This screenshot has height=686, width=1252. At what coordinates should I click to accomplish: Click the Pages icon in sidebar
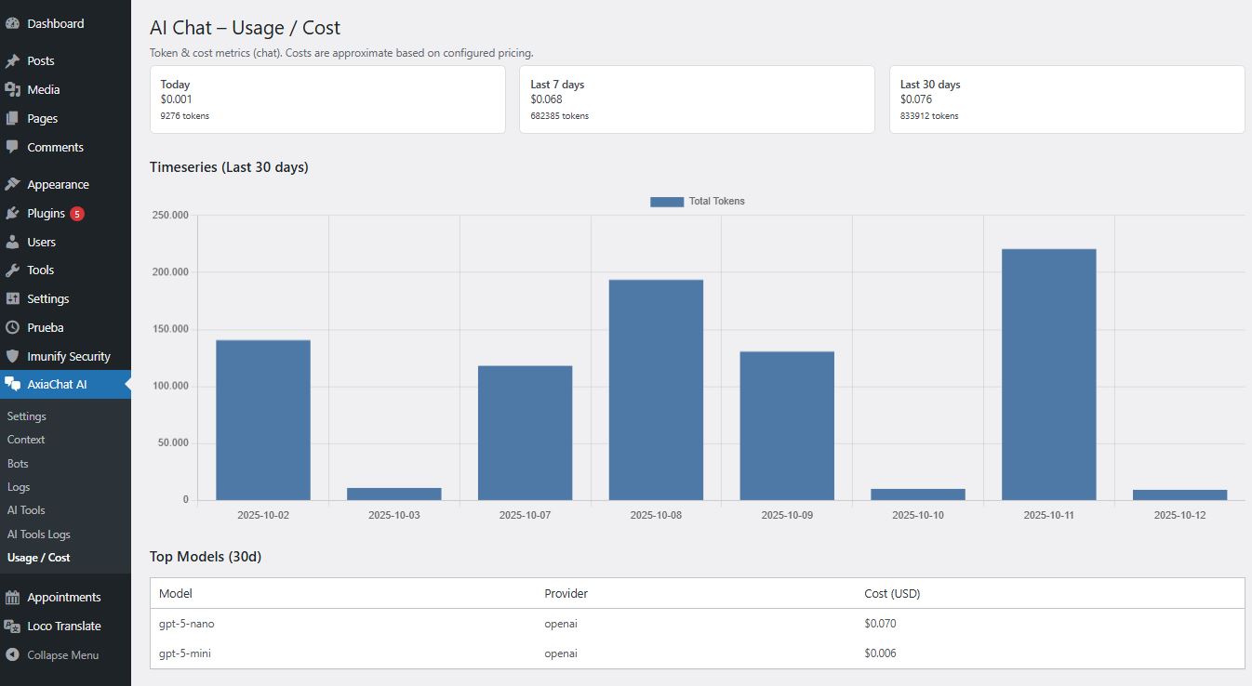click(x=13, y=118)
